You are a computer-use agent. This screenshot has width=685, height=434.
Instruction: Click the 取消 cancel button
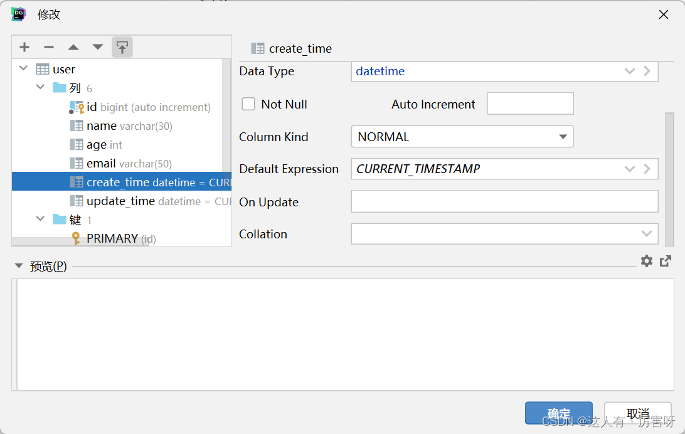tap(638, 413)
